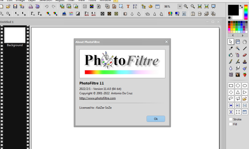Click the Rainbow gradient icon

point(170,14)
